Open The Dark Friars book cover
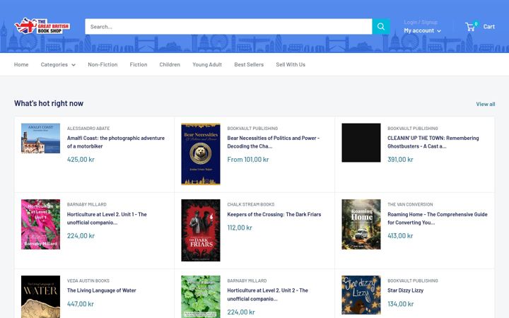 pyautogui.click(x=201, y=230)
